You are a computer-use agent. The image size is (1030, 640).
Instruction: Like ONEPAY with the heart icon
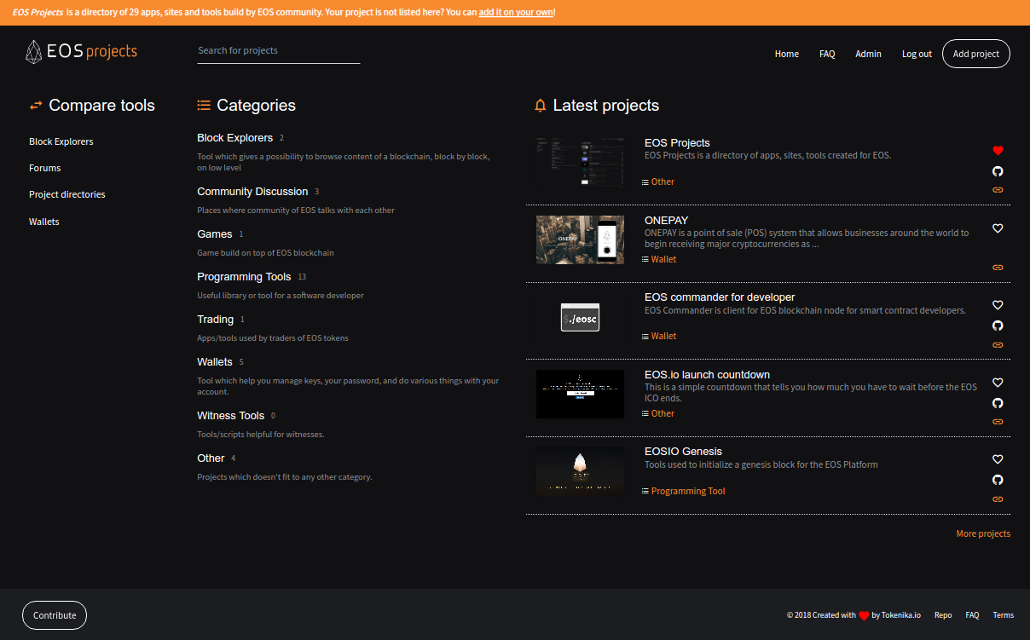(x=998, y=228)
